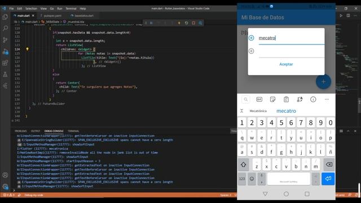Open the Selection menu
This screenshot has height=203, width=361.
pos(31,8)
